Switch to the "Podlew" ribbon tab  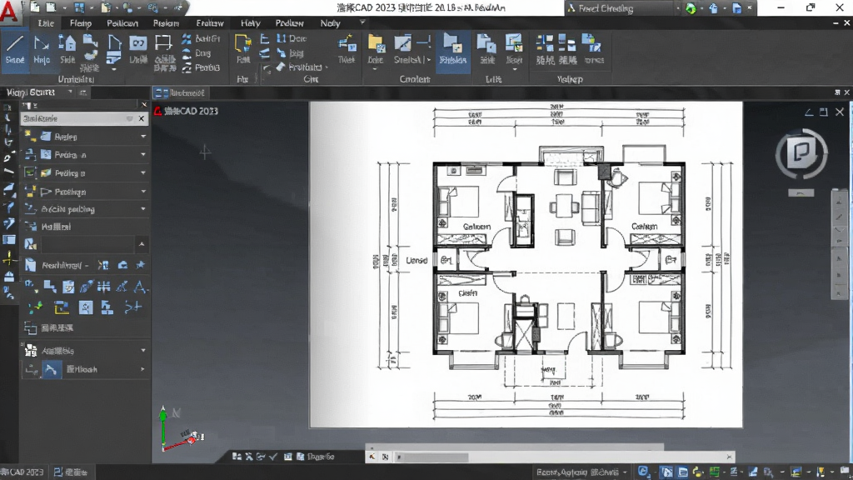click(289, 23)
